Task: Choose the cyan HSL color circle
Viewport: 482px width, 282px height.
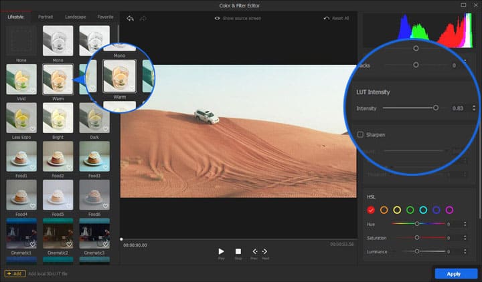Action: (423, 210)
